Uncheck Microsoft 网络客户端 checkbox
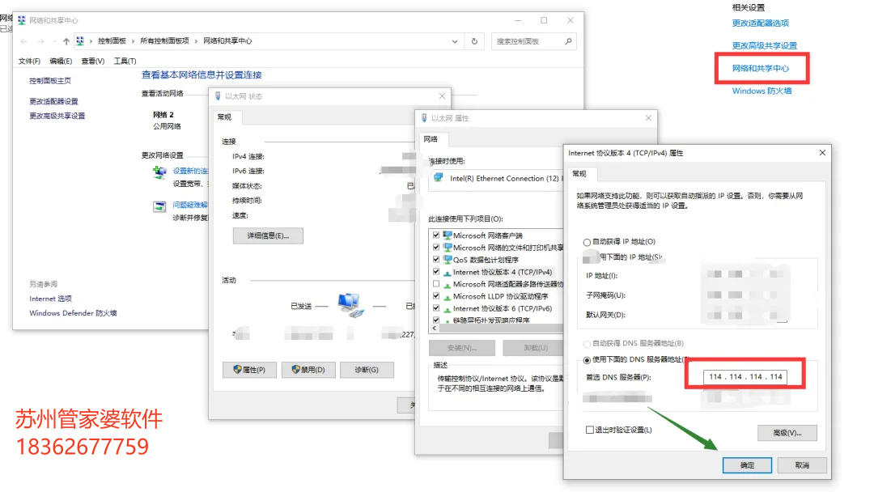Screen dimensions: 874x492 point(436,235)
